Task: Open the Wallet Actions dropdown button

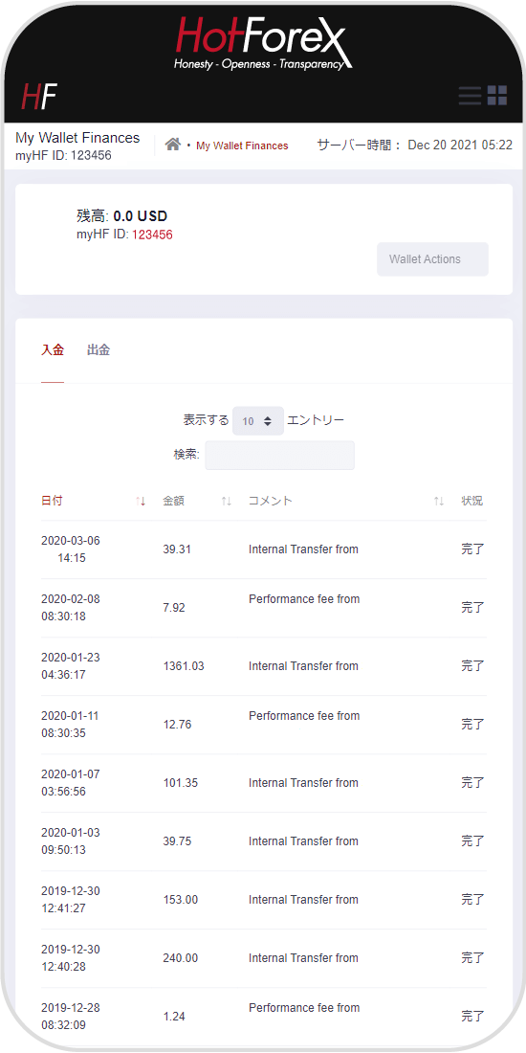Action: (432, 259)
